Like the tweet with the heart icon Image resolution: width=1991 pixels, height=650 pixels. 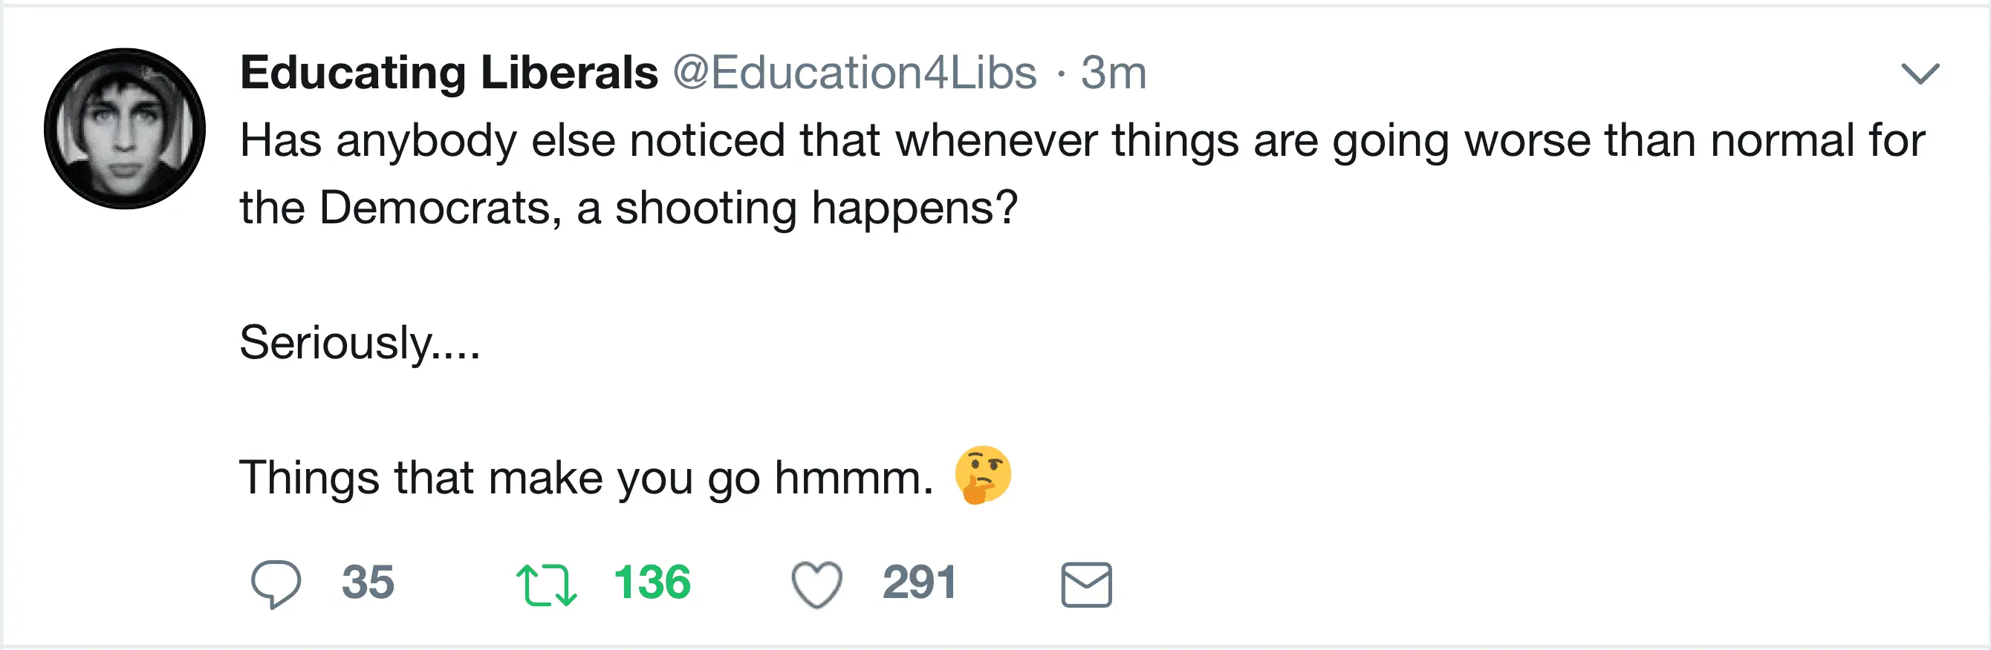tap(816, 585)
